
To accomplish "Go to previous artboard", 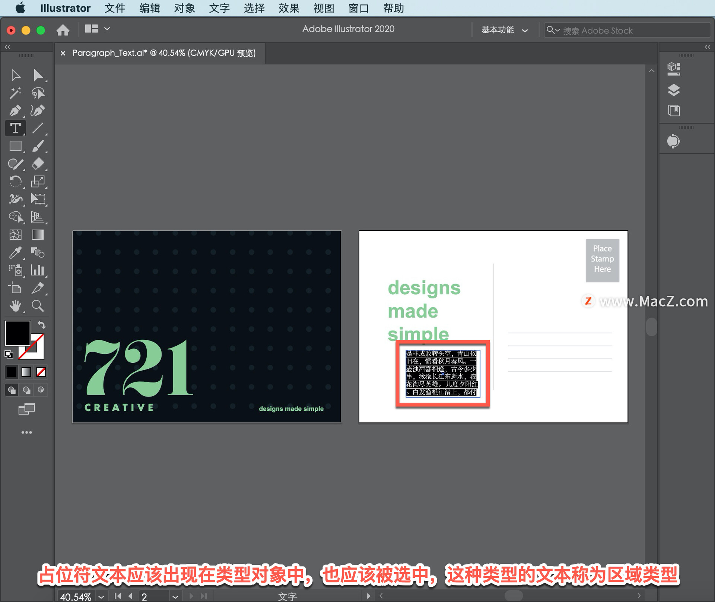I will 130,596.
